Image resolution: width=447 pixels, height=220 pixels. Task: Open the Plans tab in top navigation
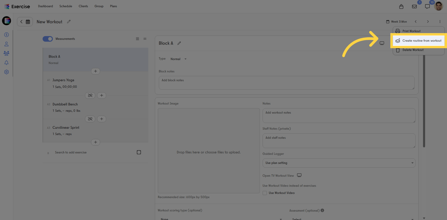(x=113, y=6)
